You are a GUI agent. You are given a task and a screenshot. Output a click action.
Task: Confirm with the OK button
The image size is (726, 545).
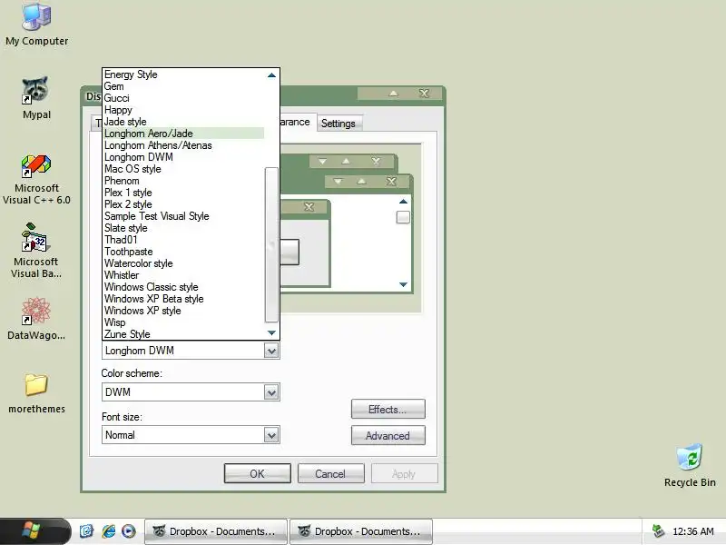258,473
